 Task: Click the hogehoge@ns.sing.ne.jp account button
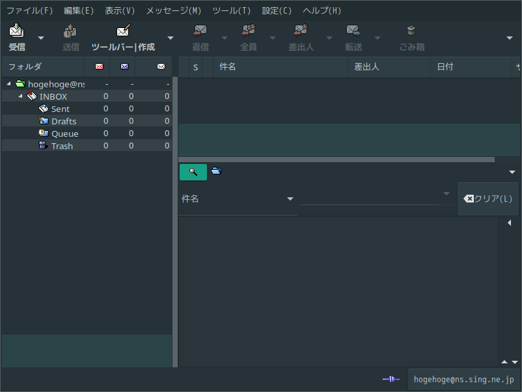click(463, 379)
